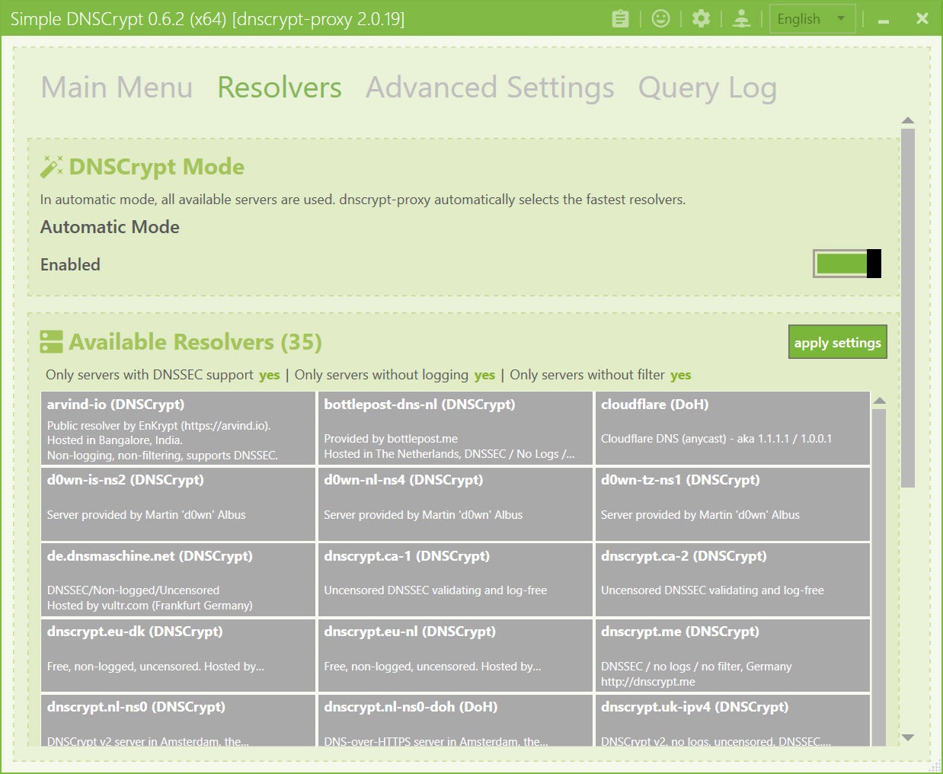Open the Advanced Settings tab
The width and height of the screenshot is (943, 774).
(490, 88)
